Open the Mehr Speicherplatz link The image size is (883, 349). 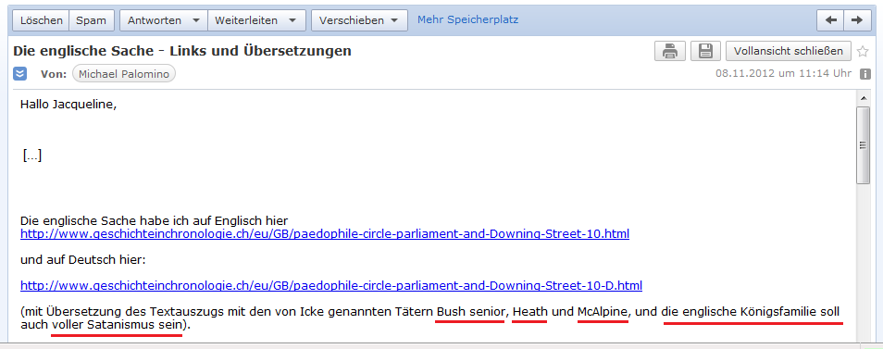[x=467, y=19]
